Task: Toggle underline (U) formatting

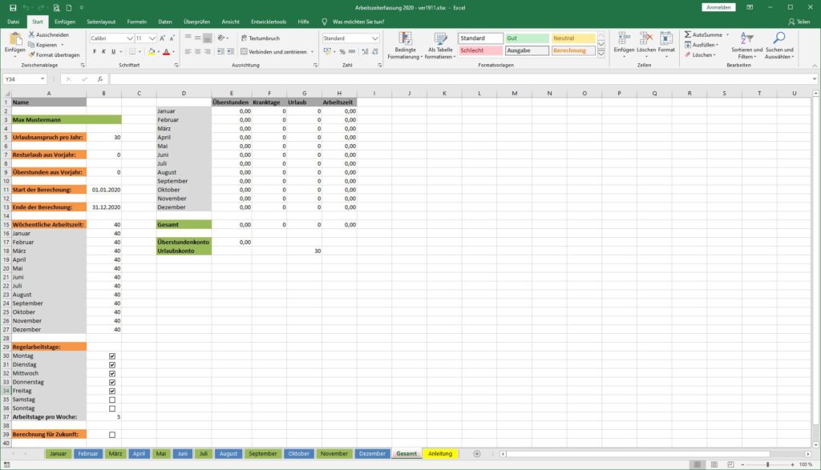Action: (x=113, y=52)
